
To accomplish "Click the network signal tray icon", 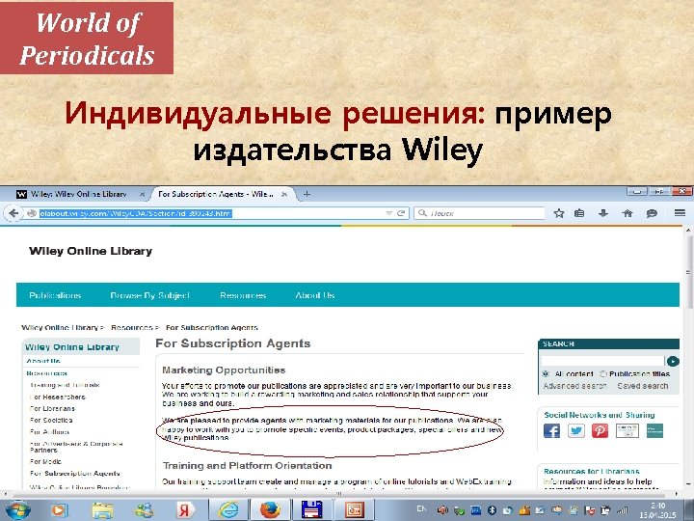I will pyautogui.click(x=623, y=510).
